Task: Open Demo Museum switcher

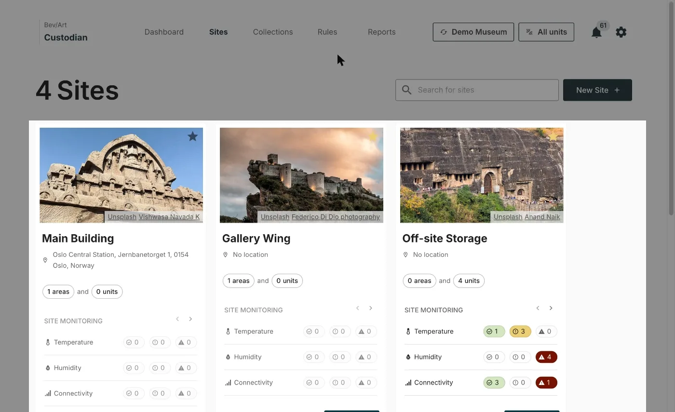Action: coord(473,32)
